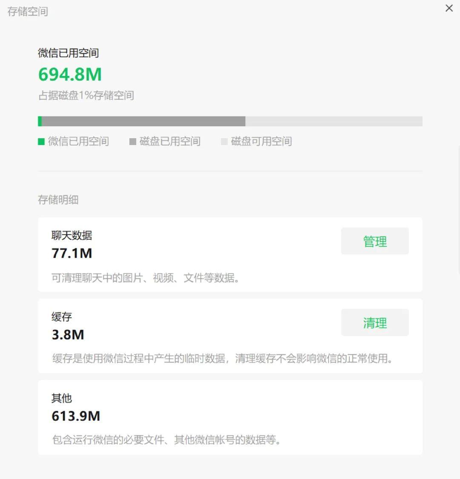Click the 占据磁盘1%存储空间 text

tap(86, 96)
